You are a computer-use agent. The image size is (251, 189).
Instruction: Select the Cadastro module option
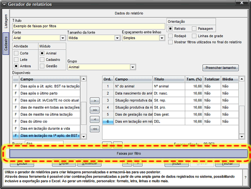[x=42, y=60]
